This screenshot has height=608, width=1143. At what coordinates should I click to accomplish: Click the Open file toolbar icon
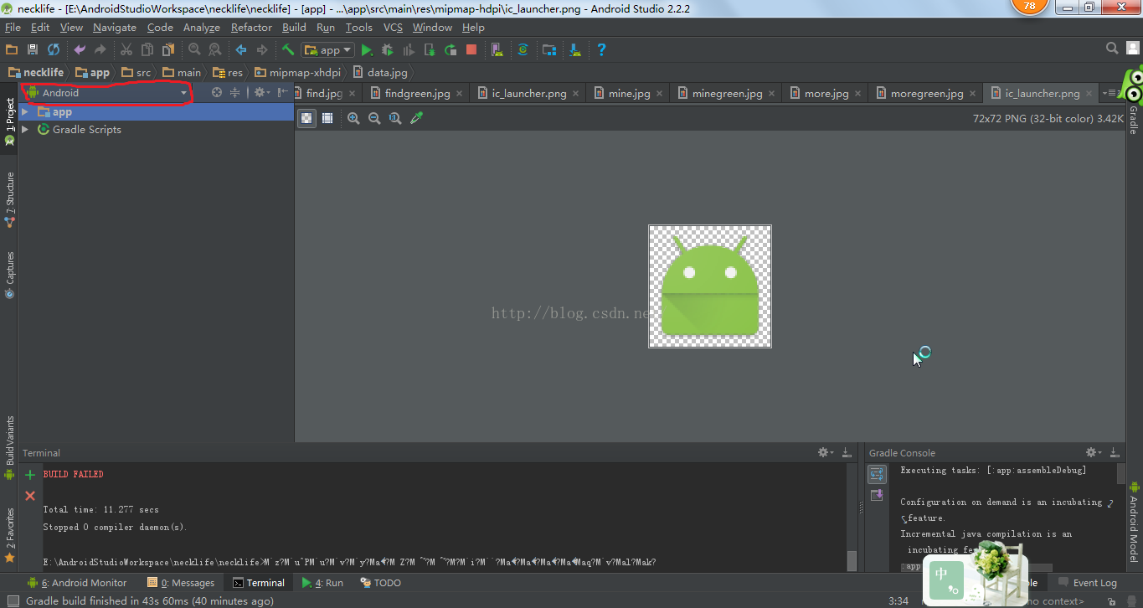[12, 49]
